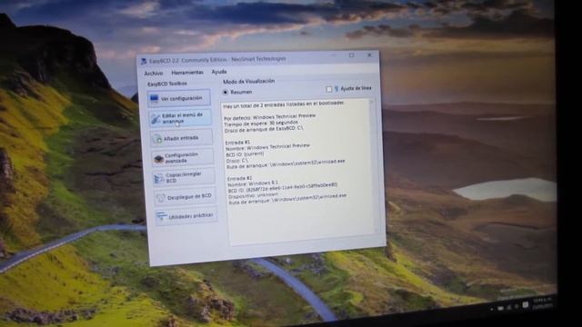Click the battery icon in the system tray
Screen dimensions: 582x327
click(500, 308)
